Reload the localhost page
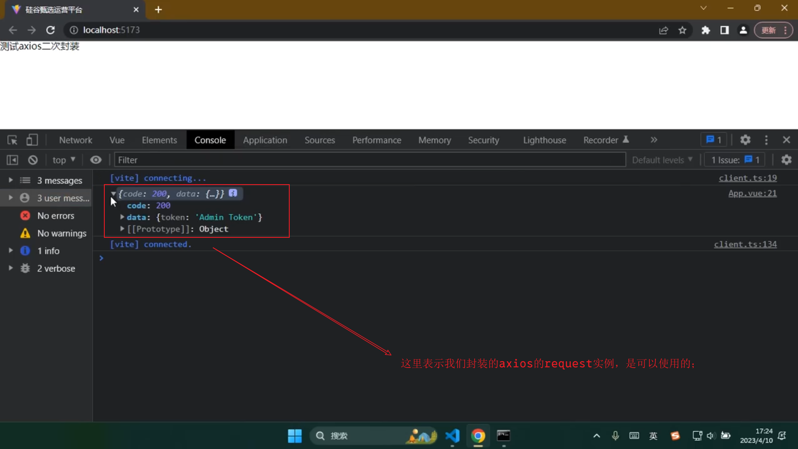 50,30
